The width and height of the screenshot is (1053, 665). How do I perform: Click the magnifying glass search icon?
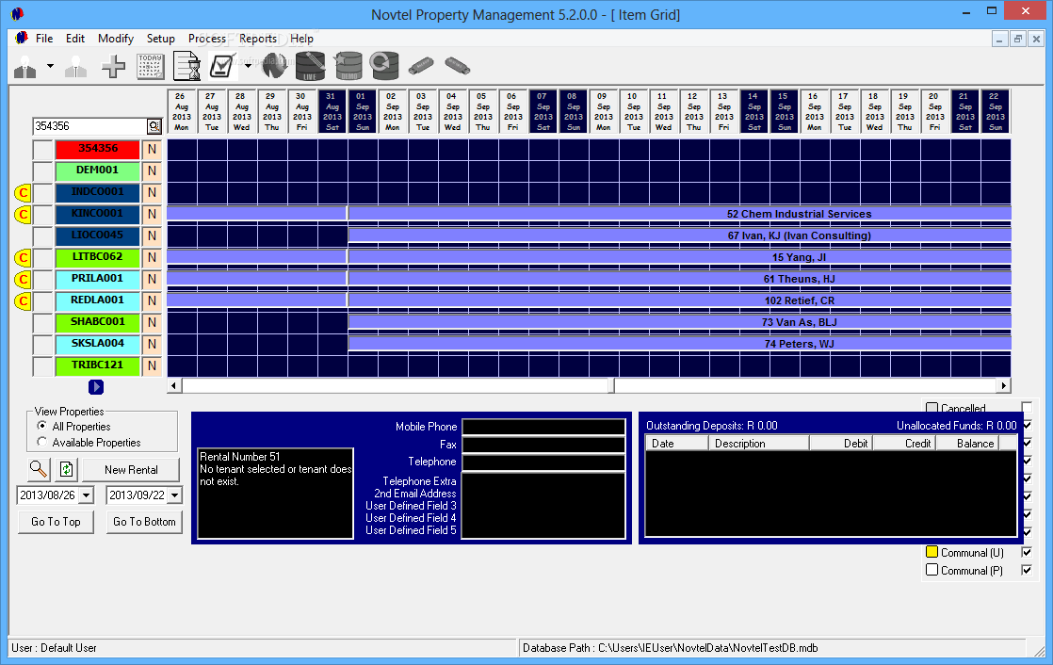click(x=39, y=469)
